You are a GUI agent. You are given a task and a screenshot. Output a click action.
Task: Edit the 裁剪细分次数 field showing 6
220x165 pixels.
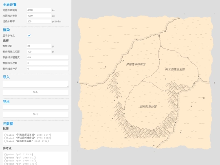[48, 63]
